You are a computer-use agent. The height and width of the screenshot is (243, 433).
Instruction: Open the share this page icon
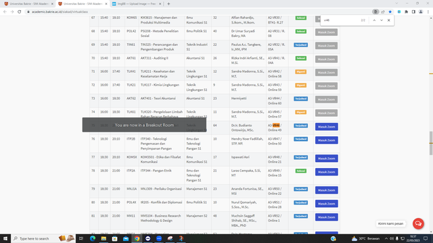coord(383,12)
